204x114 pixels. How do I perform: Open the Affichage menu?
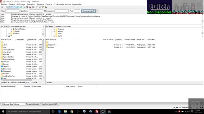coord(21,4)
